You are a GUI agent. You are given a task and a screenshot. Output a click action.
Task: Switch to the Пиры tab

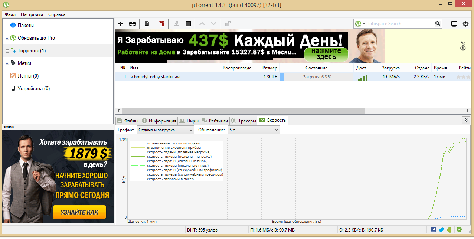coord(189,121)
